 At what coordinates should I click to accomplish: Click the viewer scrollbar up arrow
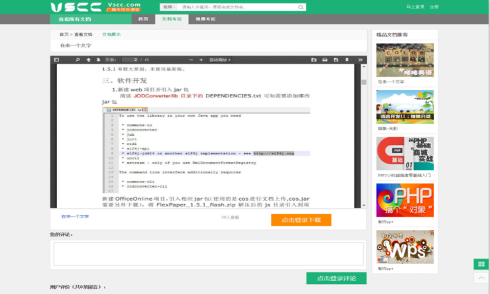click(364, 67)
